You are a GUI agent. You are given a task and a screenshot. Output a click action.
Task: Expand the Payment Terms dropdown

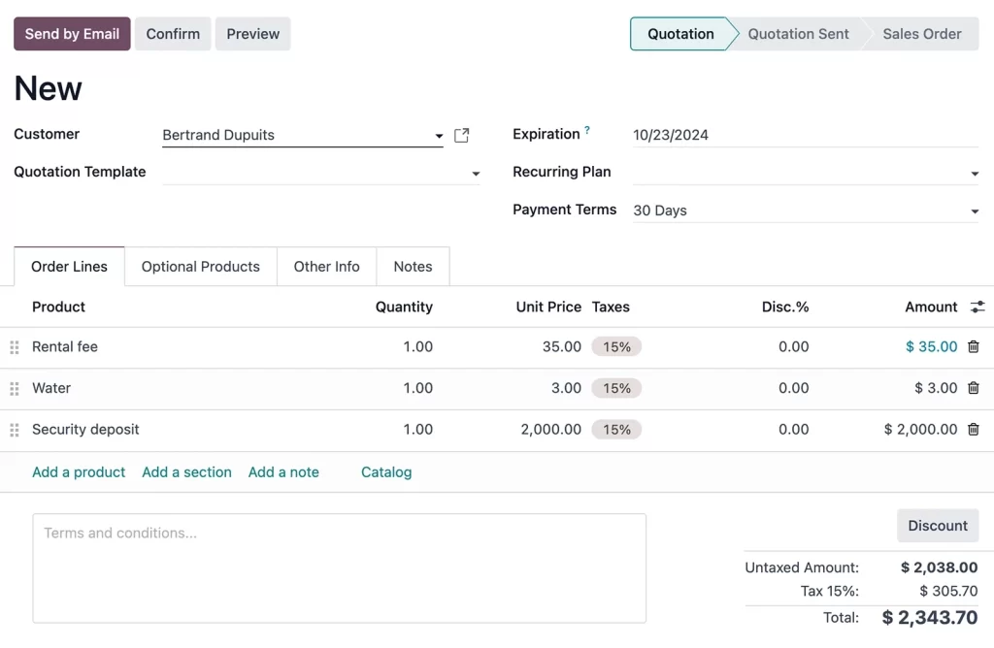[974, 211]
